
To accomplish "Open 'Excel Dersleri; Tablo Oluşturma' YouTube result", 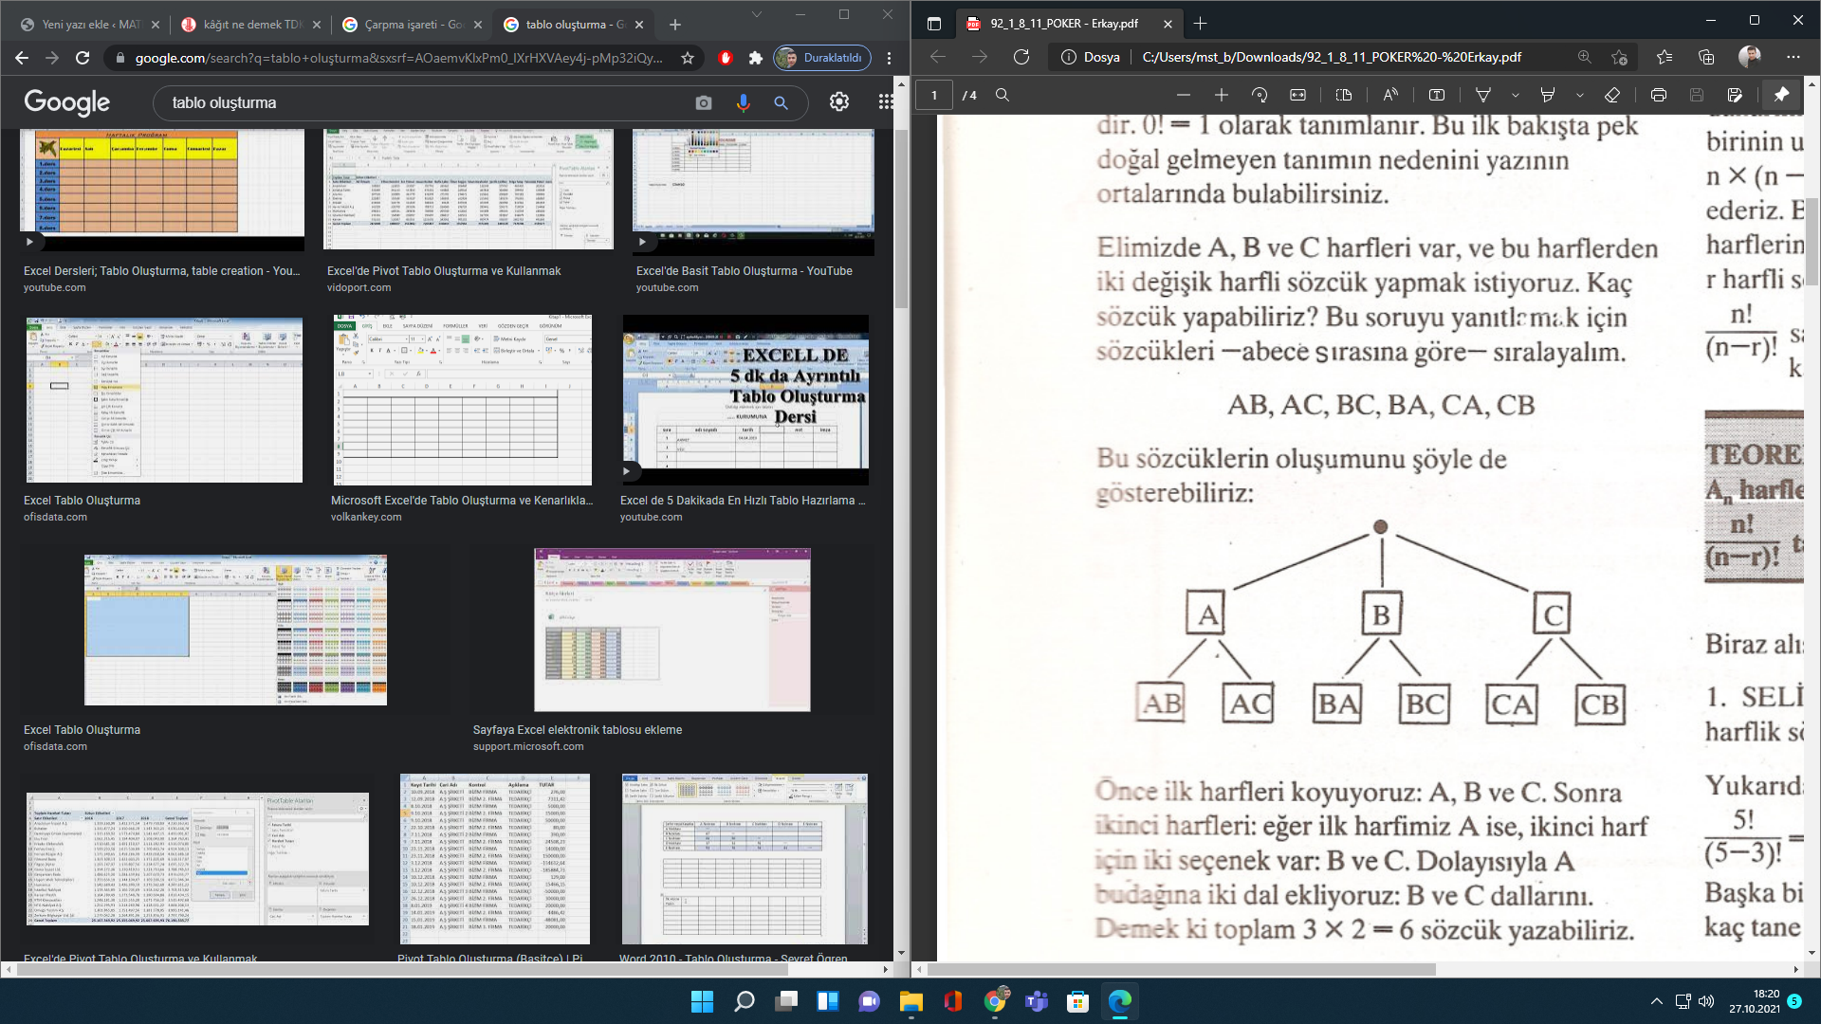I will point(161,271).
